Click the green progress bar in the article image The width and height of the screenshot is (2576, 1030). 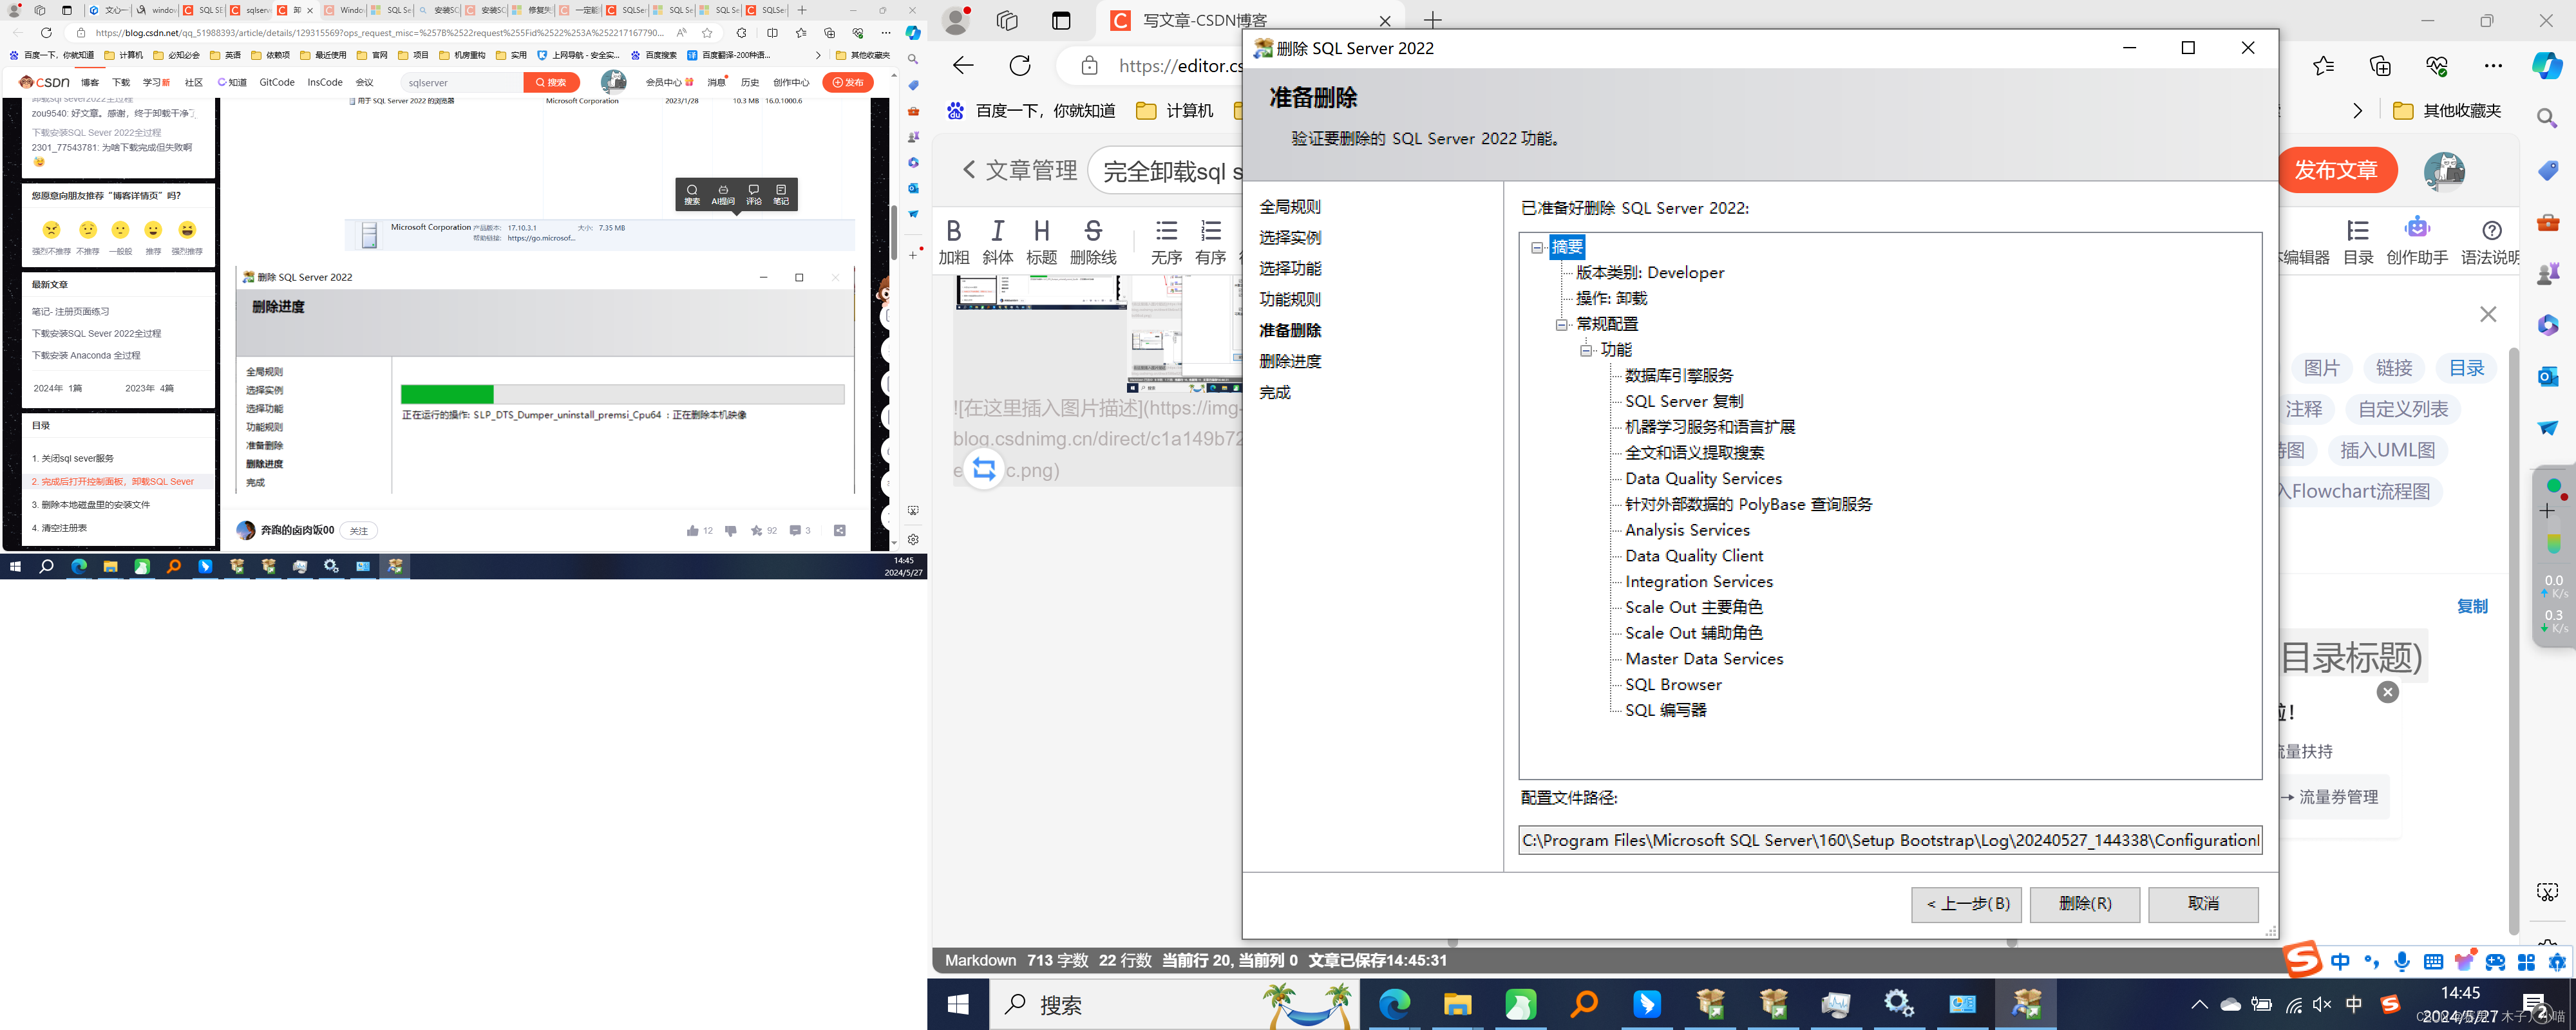pyautogui.click(x=447, y=394)
